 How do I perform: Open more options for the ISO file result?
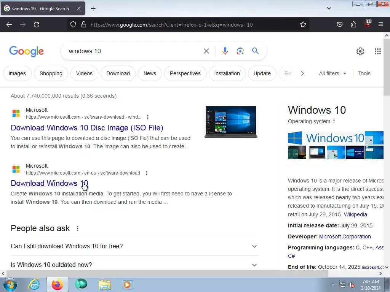148,117
